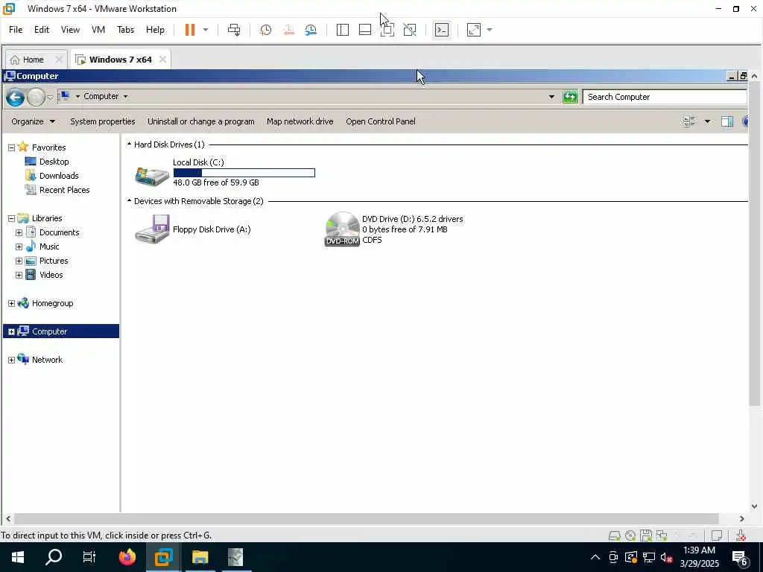This screenshot has height=572, width=763.
Task: Click Open Control Panel
Action: pyautogui.click(x=381, y=121)
